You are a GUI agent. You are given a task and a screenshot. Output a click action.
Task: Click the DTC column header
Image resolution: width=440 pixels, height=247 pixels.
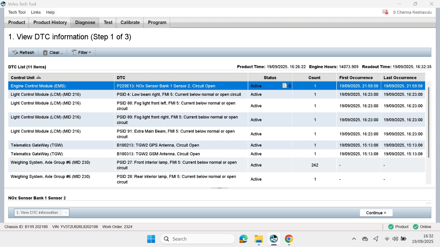click(181, 78)
